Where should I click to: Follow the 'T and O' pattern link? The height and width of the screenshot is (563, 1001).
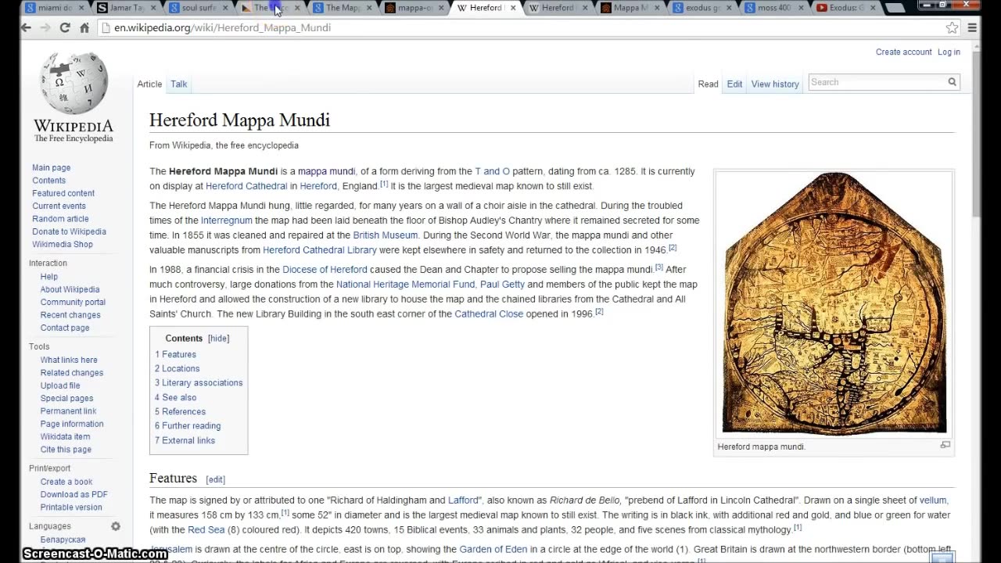point(493,171)
